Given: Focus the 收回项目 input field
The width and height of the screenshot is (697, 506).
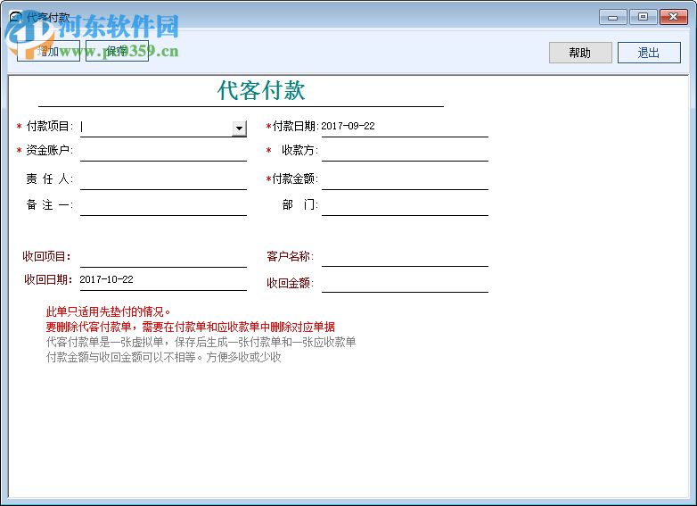Looking at the screenshot, I should [163, 257].
